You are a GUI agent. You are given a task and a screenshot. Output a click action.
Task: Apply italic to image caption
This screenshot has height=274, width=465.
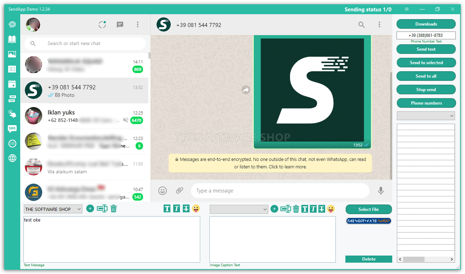[313, 209]
